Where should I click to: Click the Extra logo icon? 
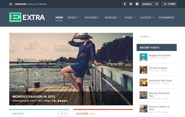[x=15, y=17]
